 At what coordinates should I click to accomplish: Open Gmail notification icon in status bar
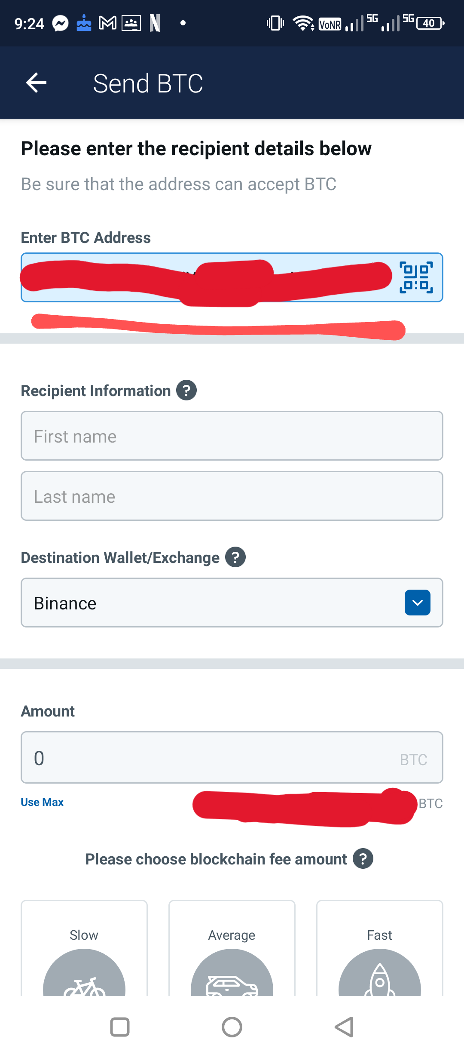coord(107,23)
